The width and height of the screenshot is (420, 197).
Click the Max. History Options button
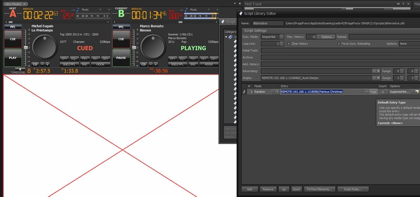click(328, 37)
